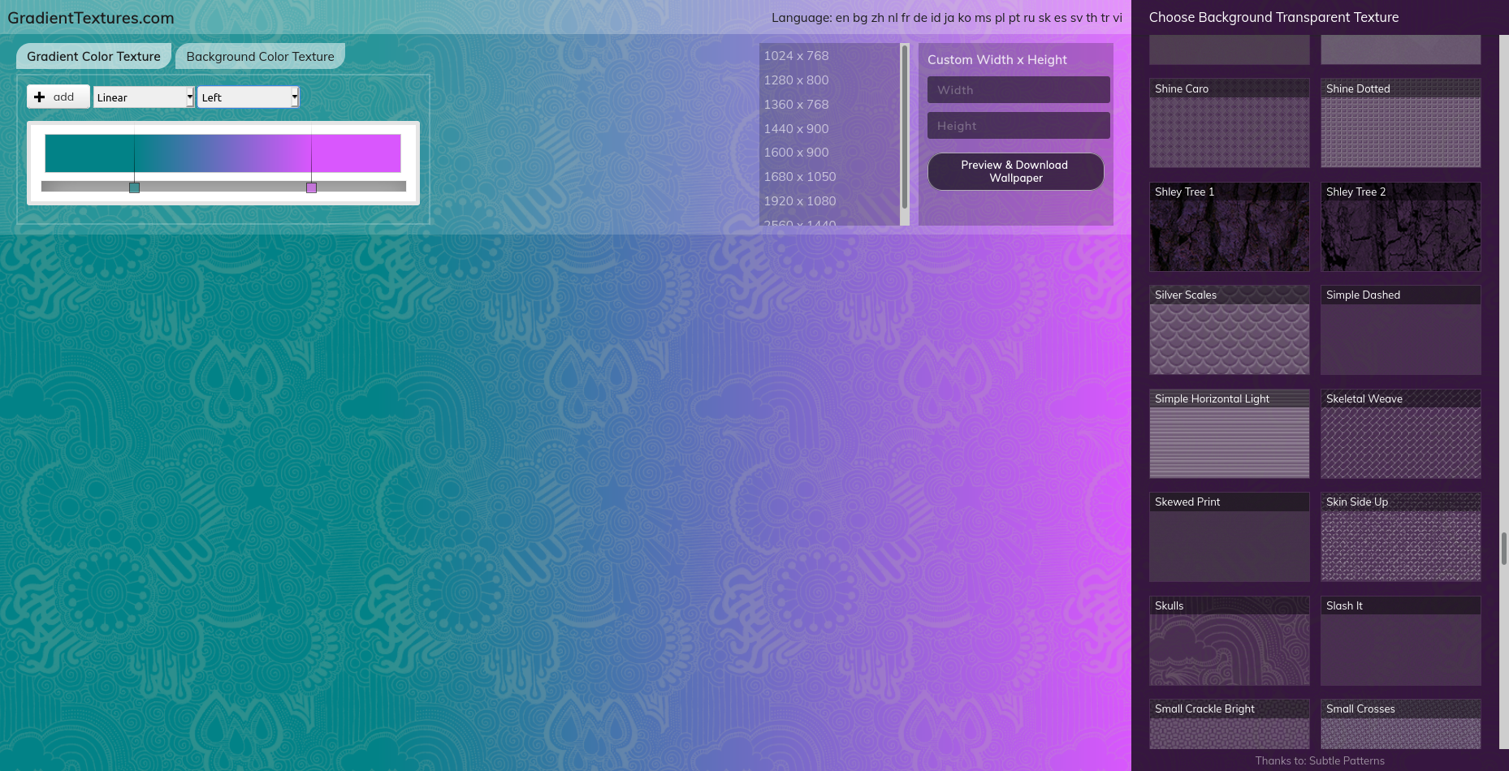Select the 1920 x 1080 resolution
Viewport: 1509px width, 771px height.
click(800, 200)
